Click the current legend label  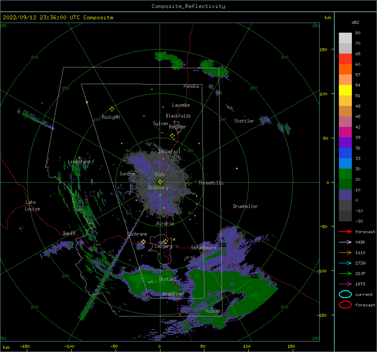(364, 294)
